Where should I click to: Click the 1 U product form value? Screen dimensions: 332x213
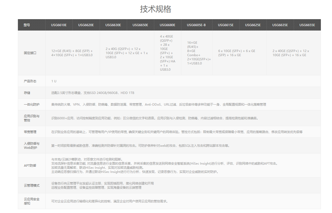54,81
